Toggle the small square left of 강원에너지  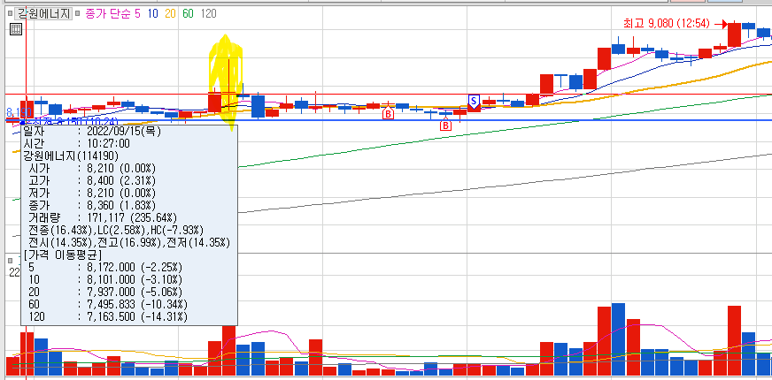pyautogui.click(x=10, y=14)
